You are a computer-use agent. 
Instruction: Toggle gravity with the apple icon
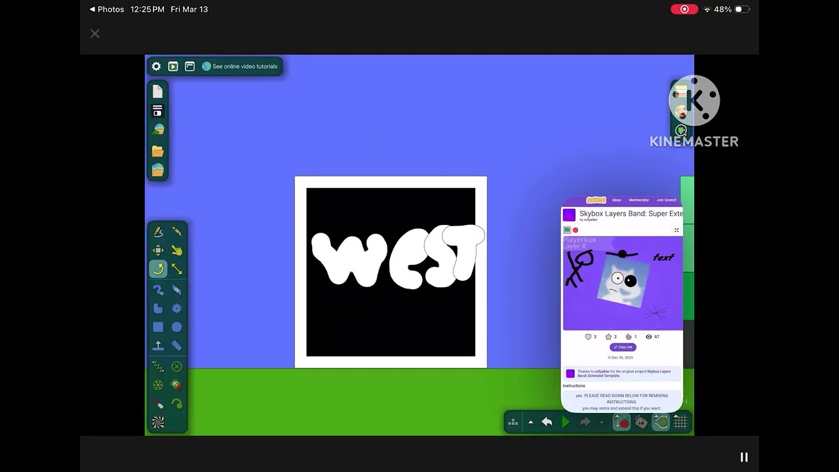[621, 422]
